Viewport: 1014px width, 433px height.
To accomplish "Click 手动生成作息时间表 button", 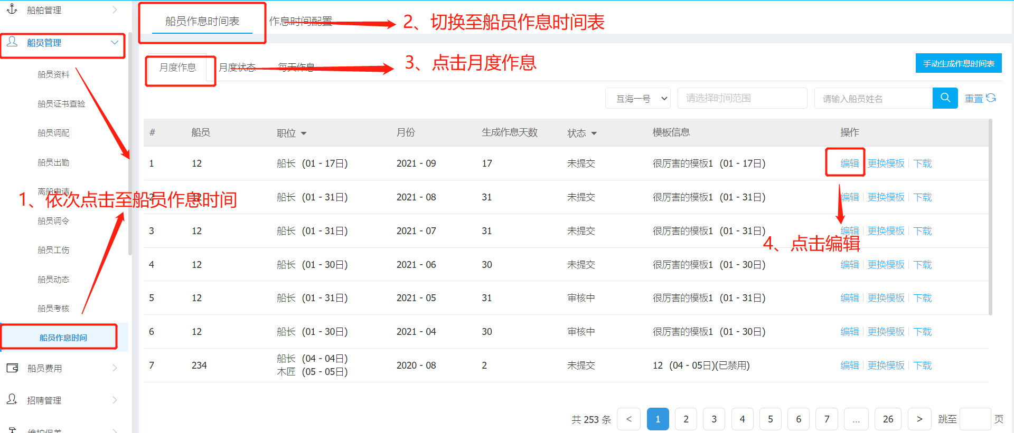I will click(959, 63).
